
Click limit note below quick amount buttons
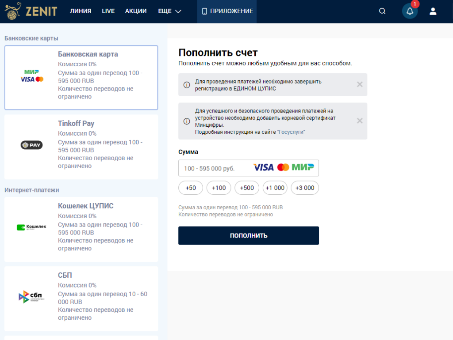coord(230,211)
